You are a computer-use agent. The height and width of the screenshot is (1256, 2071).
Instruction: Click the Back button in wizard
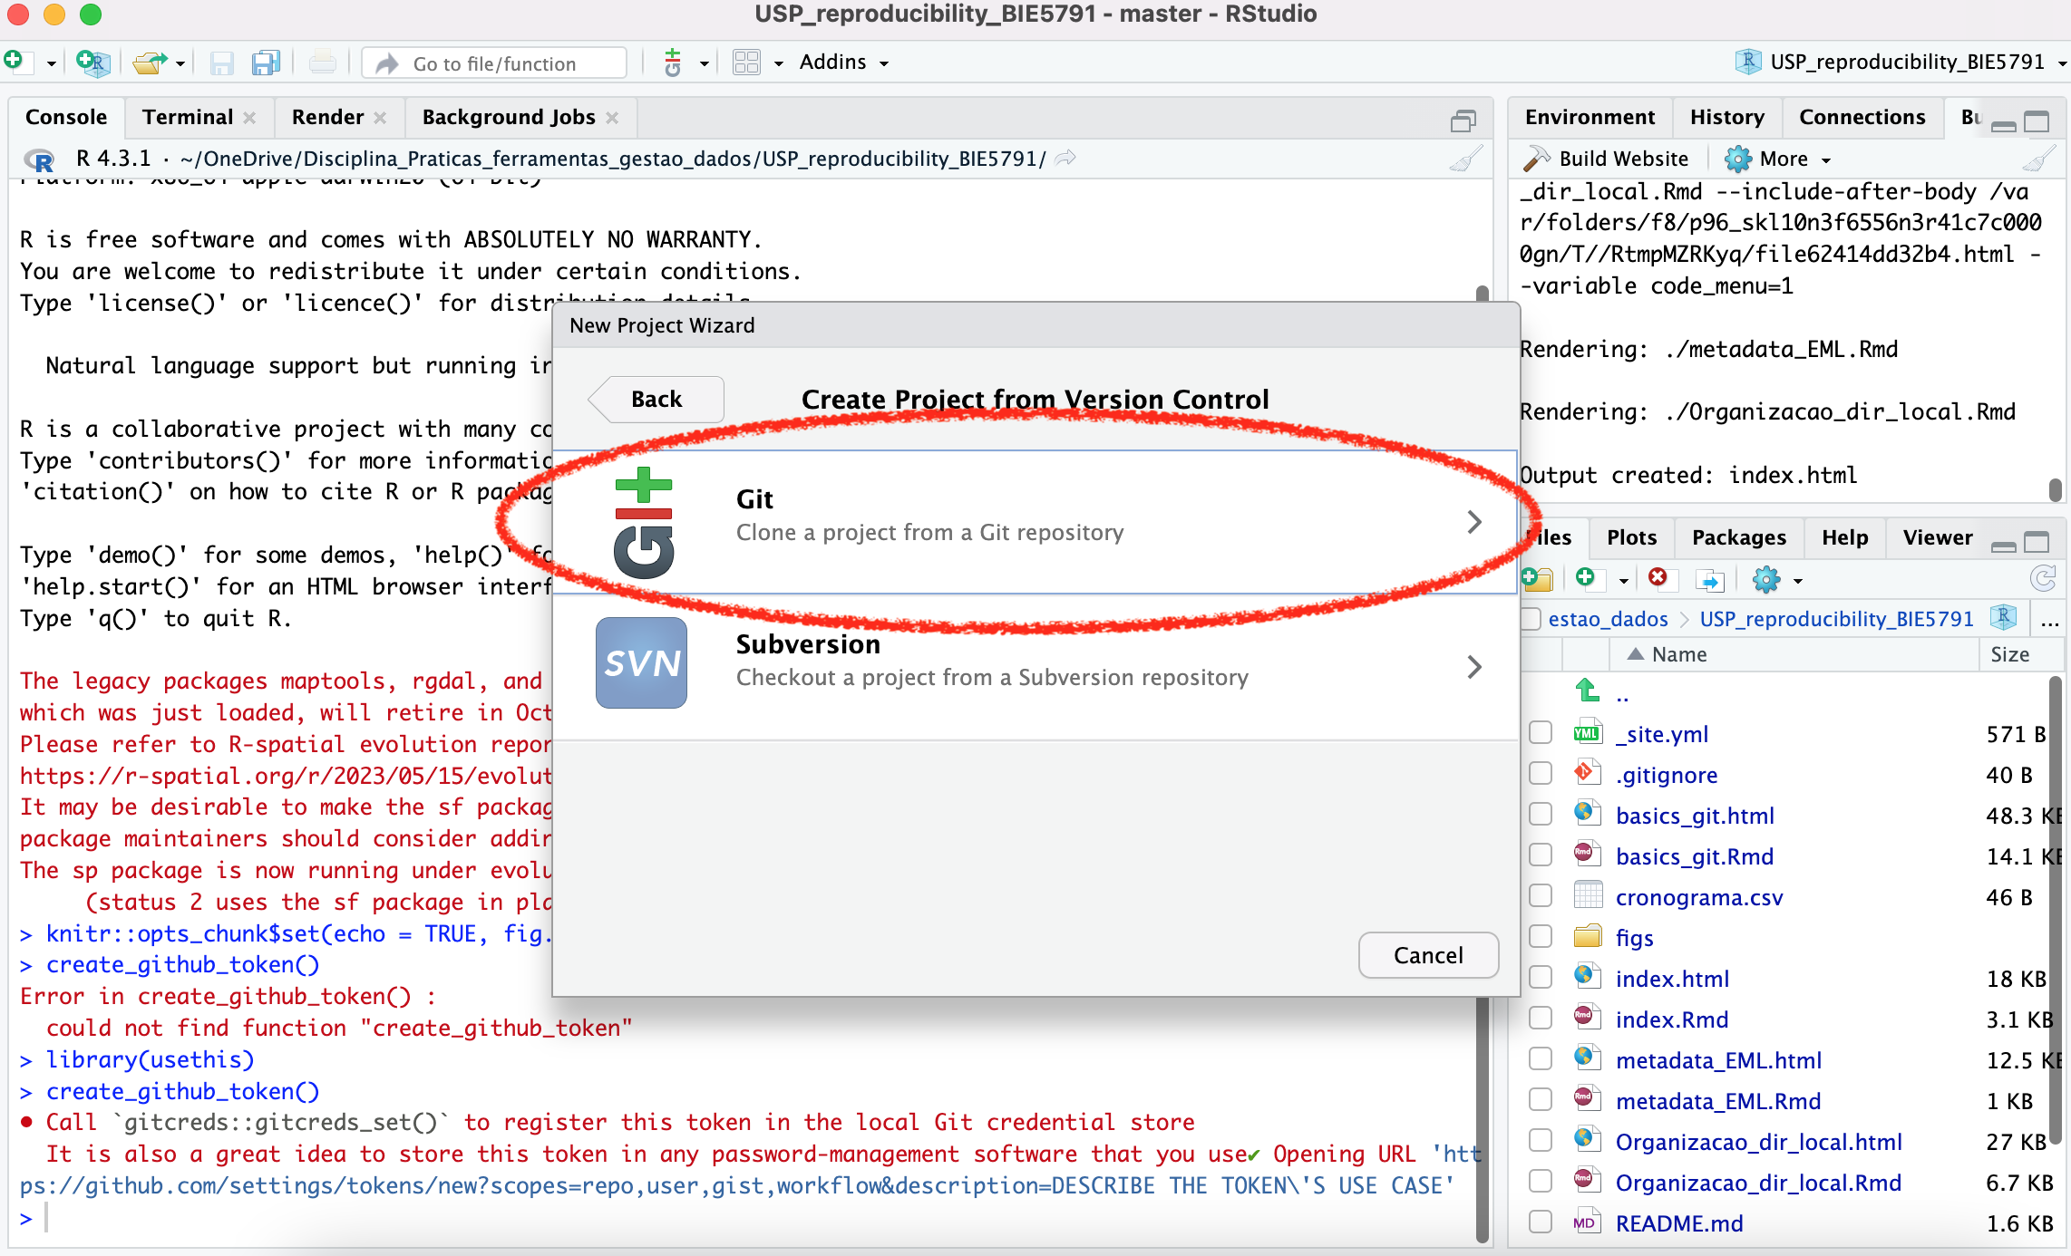(656, 399)
